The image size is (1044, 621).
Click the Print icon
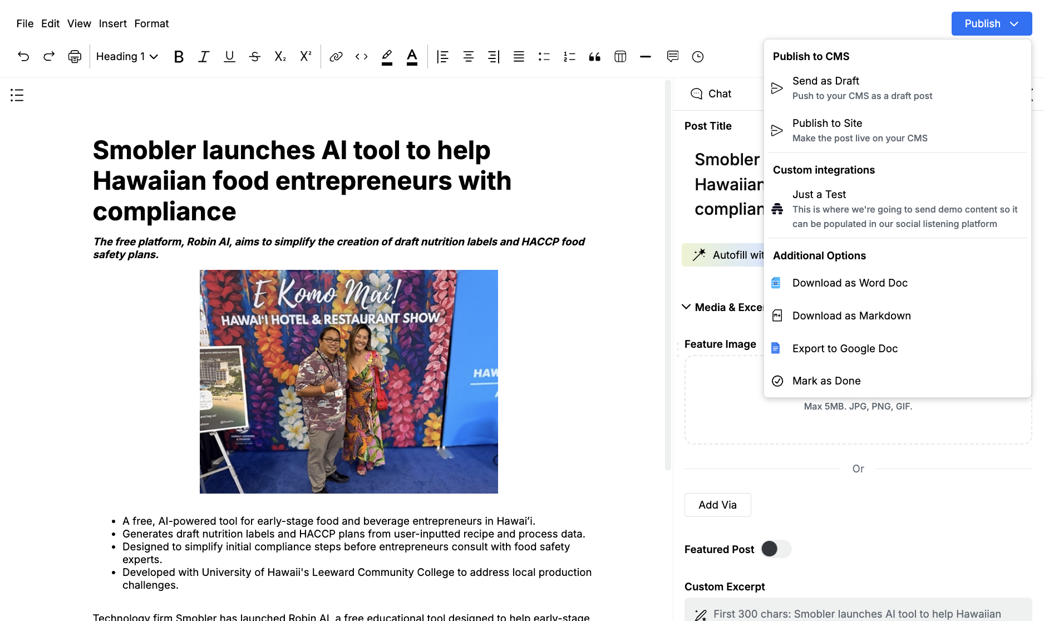(x=75, y=56)
